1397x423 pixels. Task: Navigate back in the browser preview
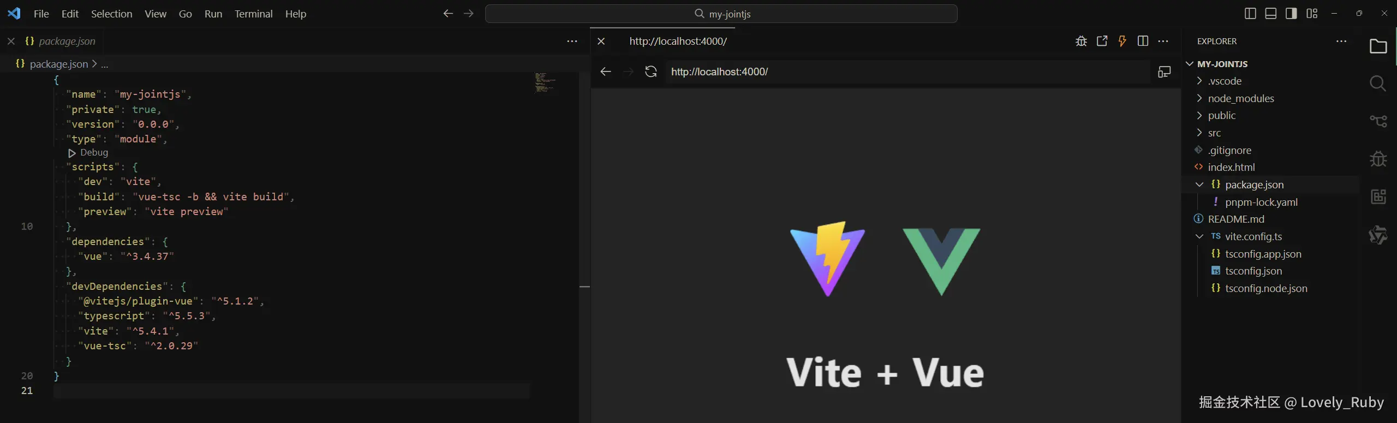[x=606, y=72]
